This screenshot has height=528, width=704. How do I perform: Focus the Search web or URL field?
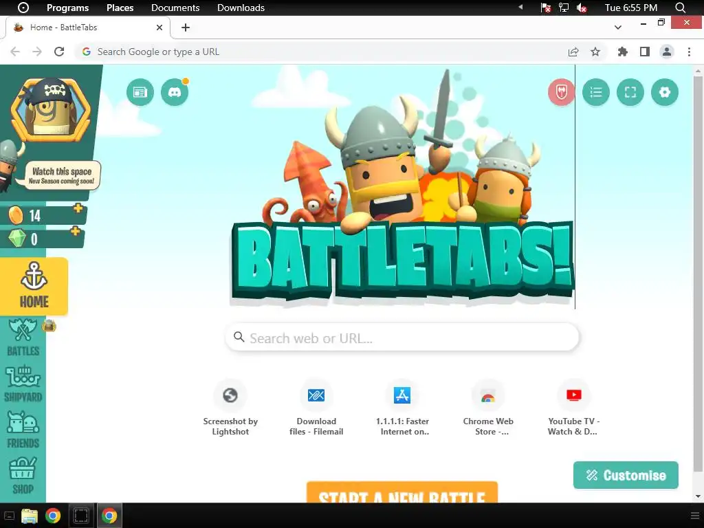[x=402, y=338]
